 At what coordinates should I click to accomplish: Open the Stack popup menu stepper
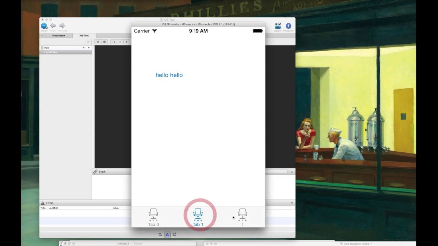click(287, 172)
